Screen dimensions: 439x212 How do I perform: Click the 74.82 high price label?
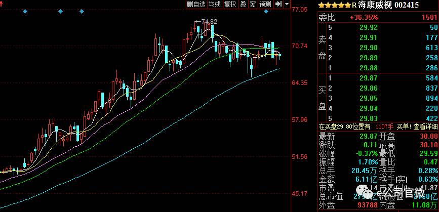(x=209, y=22)
